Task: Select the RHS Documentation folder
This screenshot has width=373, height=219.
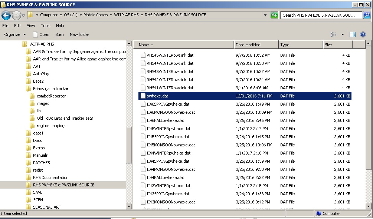Action: click(51, 177)
